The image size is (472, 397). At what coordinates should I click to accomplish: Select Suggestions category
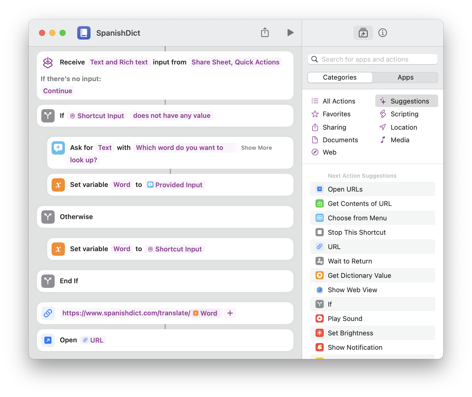[407, 101]
